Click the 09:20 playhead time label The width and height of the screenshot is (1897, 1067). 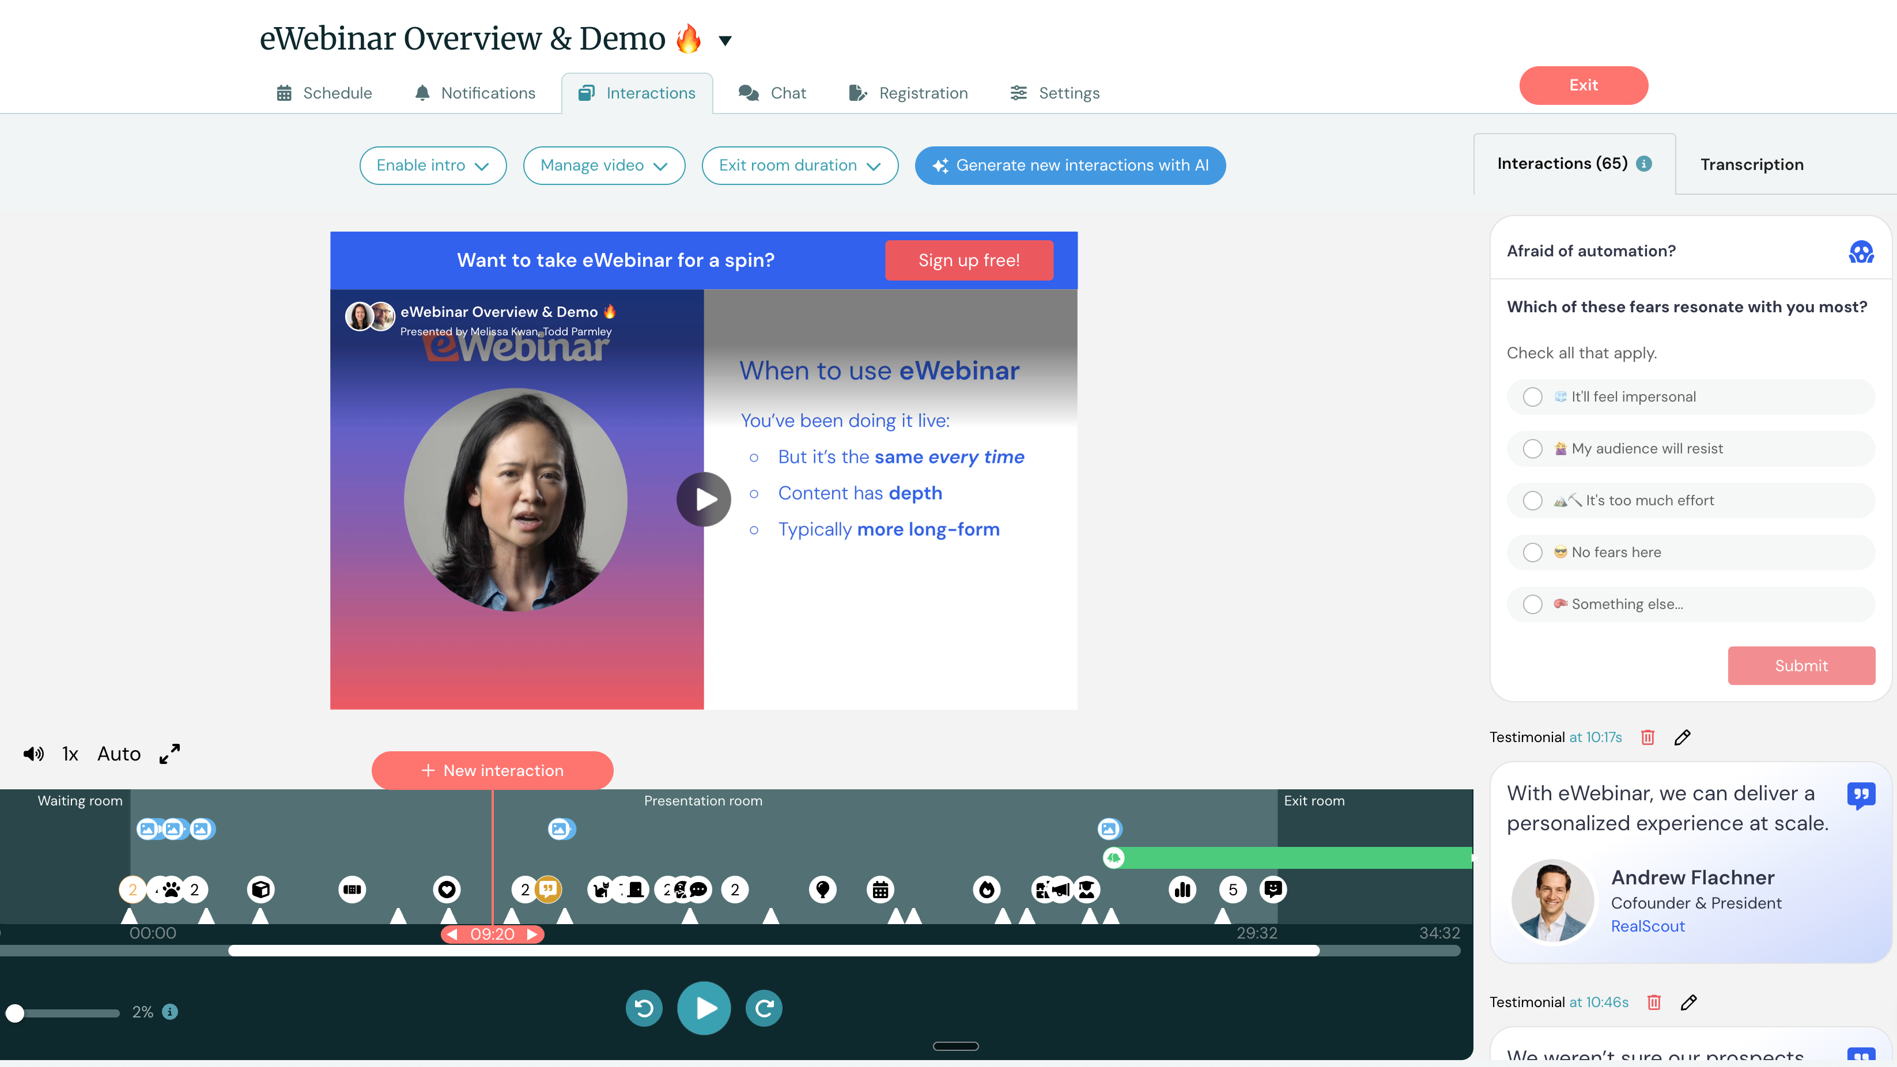click(492, 934)
